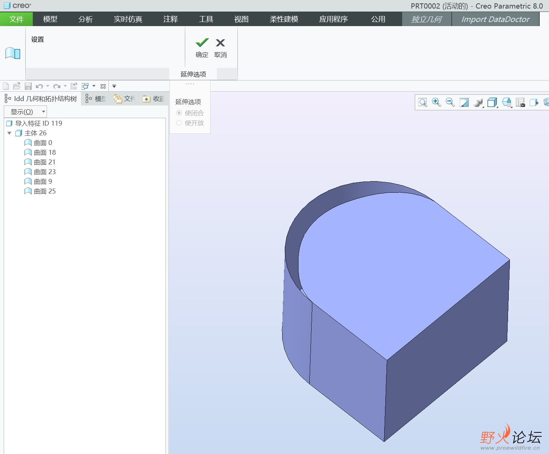Click the Regenerate icon in quick toolbar
Screen dimensions: 549x454
click(74, 86)
